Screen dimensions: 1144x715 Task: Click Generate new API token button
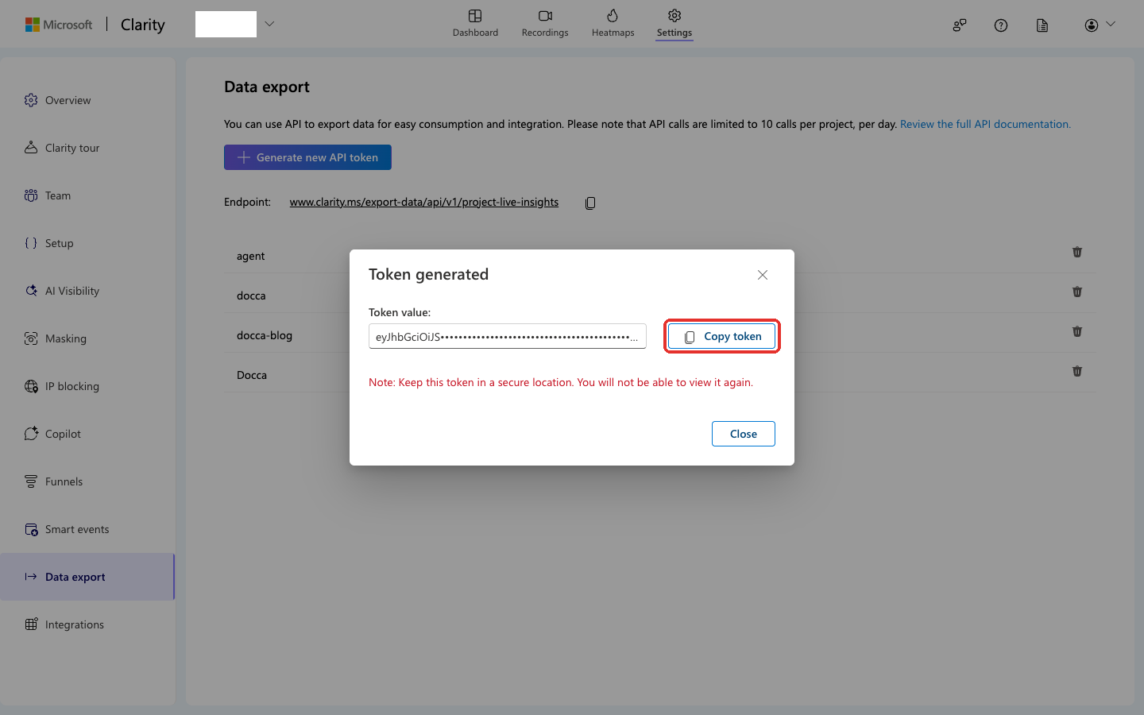(x=307, y=157)
